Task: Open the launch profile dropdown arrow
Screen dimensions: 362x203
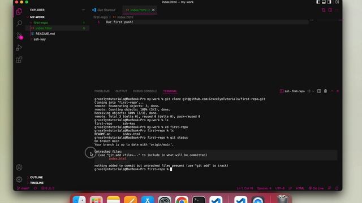Action: tap(313, 91)
